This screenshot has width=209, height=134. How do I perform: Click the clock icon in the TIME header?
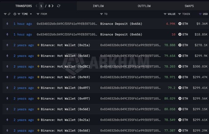[15, 14]
